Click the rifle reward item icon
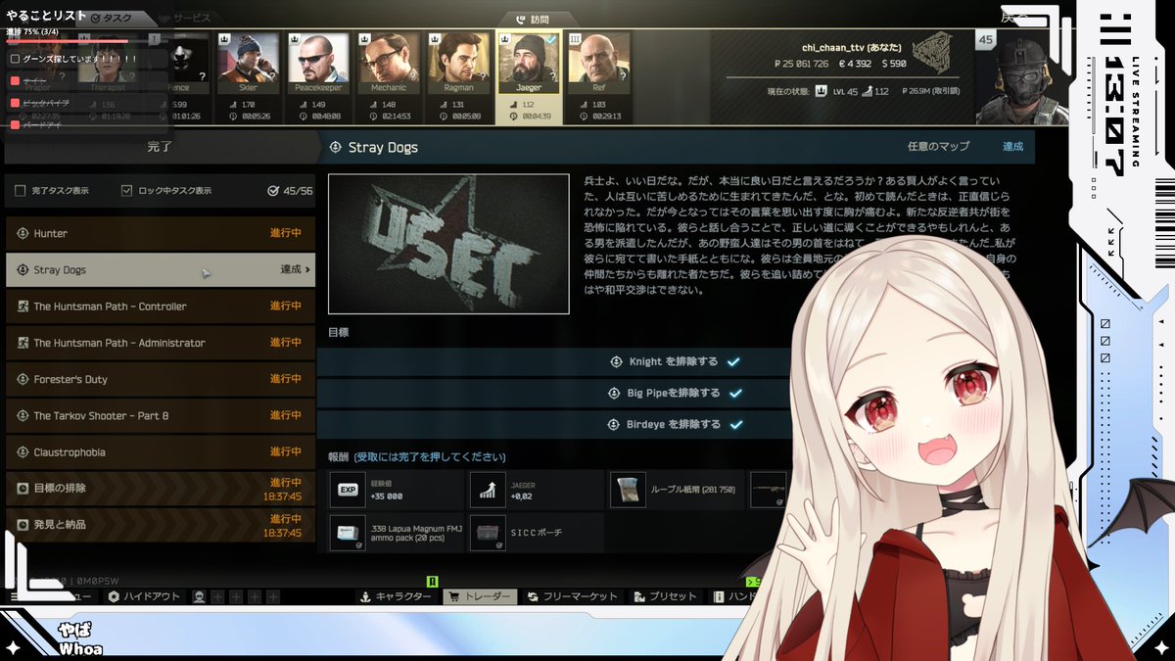The height and width of the screenshot is (661, 1175). click(x=768, y=490)
